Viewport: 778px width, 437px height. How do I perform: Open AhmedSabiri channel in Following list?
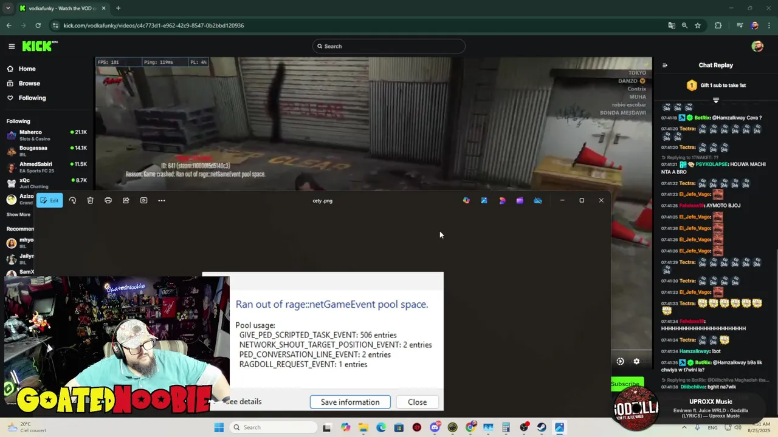tap(47, 167)
